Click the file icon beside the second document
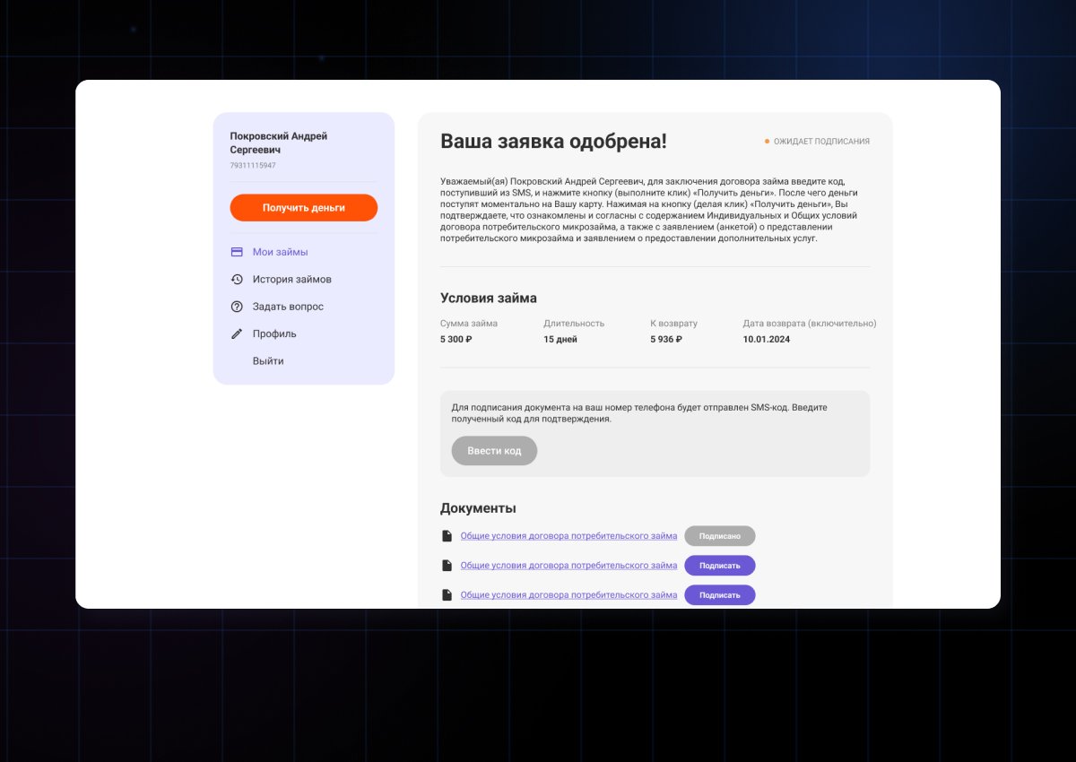Image resolution: width=1076 pixels, height=762 pixels. pyautogui.click(x=447, y=564)
